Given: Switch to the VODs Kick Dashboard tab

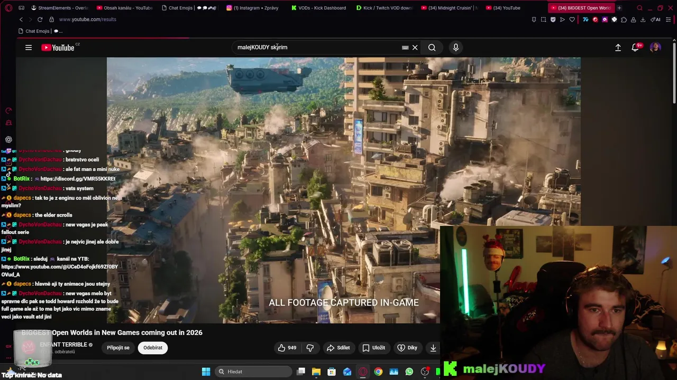Looking at the screenshot, I should click(x=319, y=8).
